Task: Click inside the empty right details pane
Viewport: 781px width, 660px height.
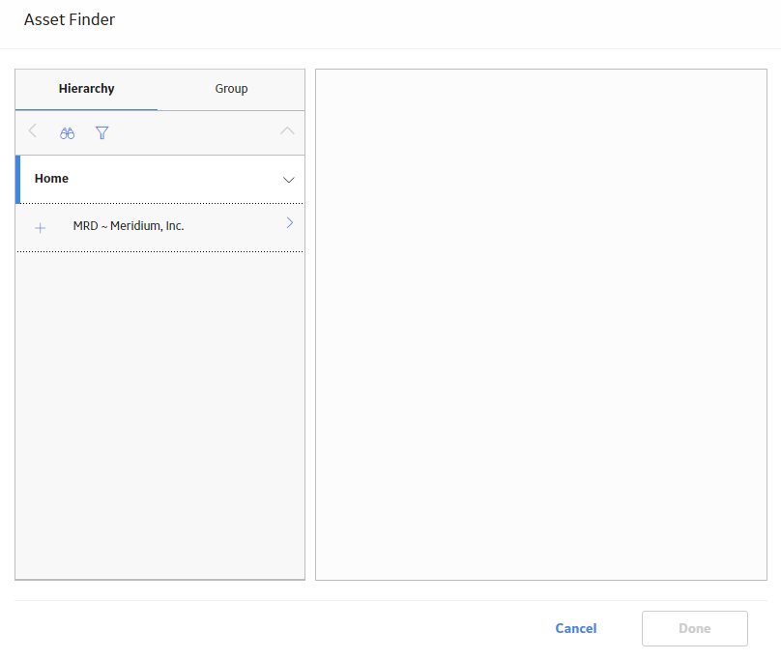Action: (x=541, y=325)
